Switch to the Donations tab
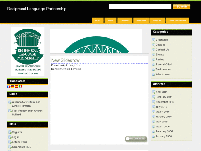 point(141,21)
